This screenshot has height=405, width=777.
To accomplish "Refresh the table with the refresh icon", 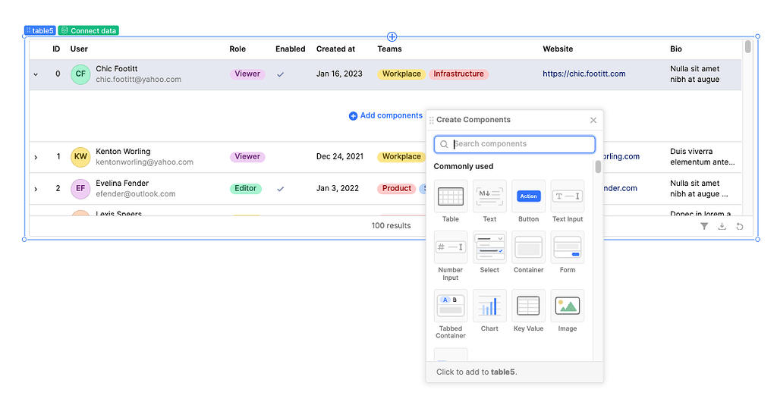I will 740,226.
